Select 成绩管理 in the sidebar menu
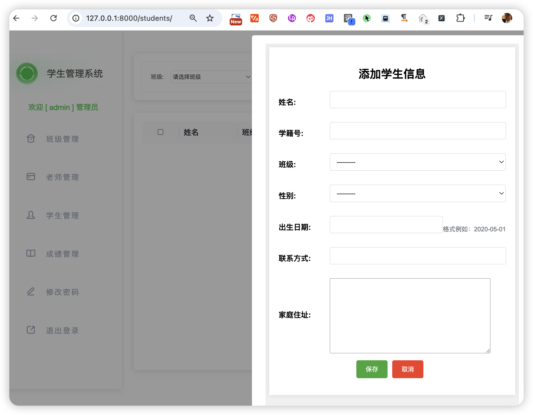The width and height of the screenshot is (533, 415). (62, 254)
